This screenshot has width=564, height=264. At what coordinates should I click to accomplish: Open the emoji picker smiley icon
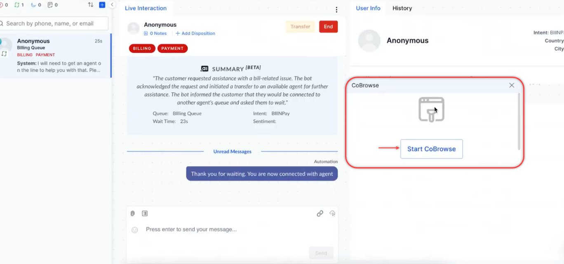134,230
